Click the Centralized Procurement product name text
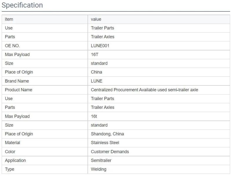 click(145, 90)
